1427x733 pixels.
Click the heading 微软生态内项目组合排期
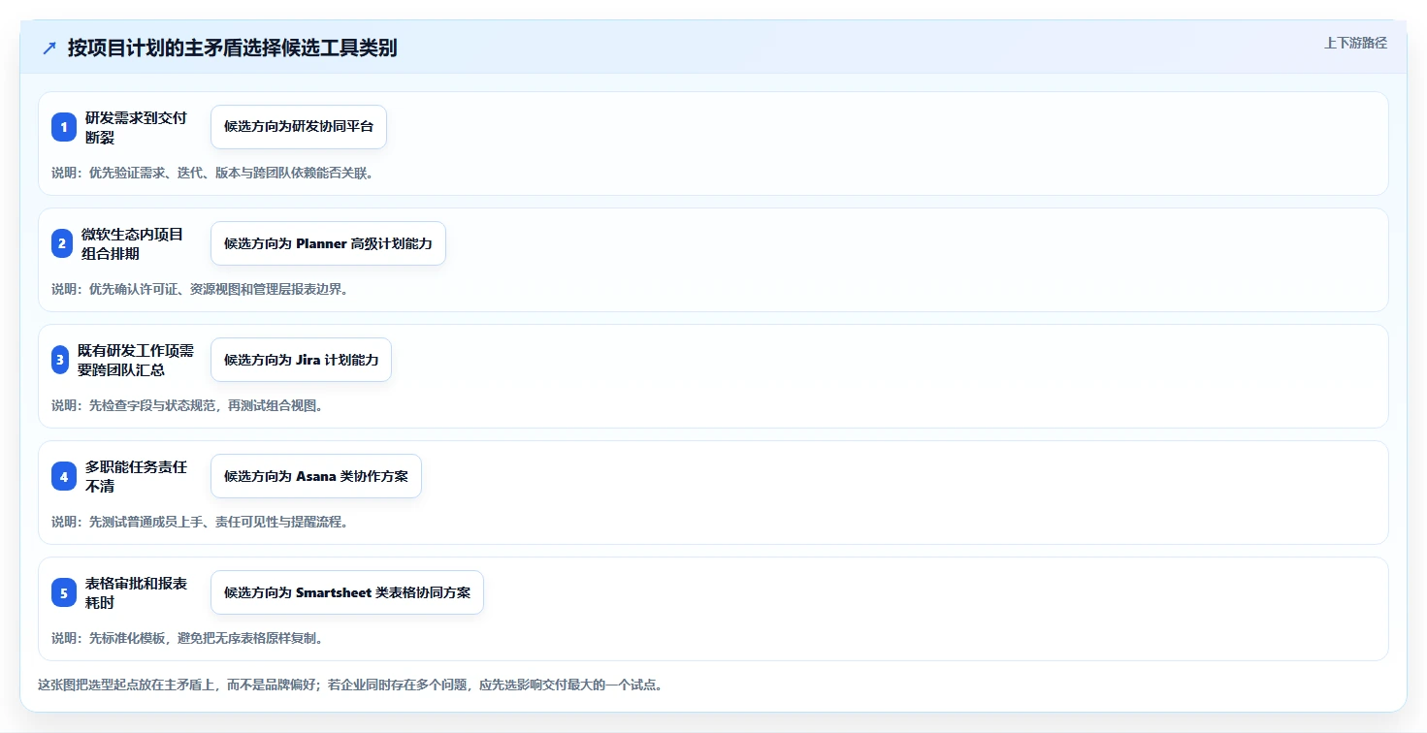tap(132, 243)
